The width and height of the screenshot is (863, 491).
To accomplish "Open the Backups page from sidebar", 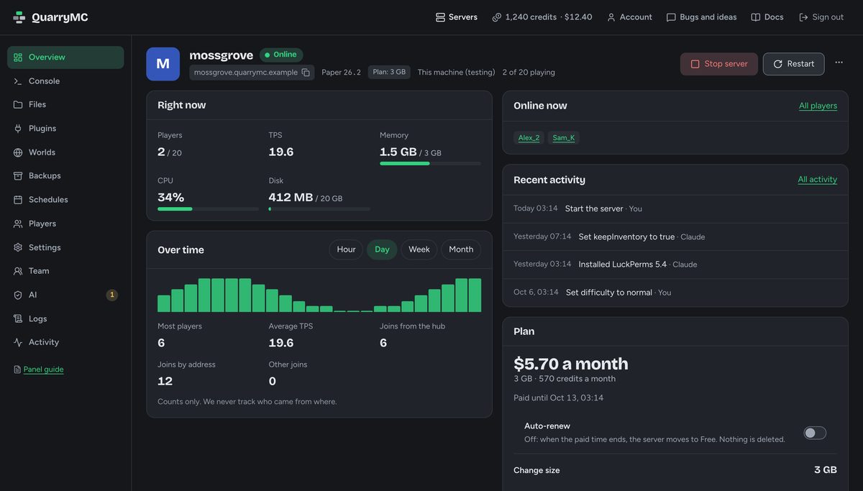I will (x=65, y=176).
